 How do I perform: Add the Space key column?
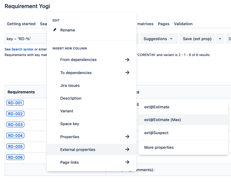point(70,124)
